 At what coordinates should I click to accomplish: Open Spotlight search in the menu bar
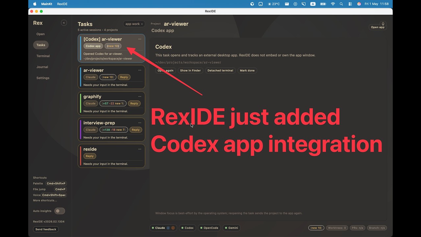tap(341, 4)
